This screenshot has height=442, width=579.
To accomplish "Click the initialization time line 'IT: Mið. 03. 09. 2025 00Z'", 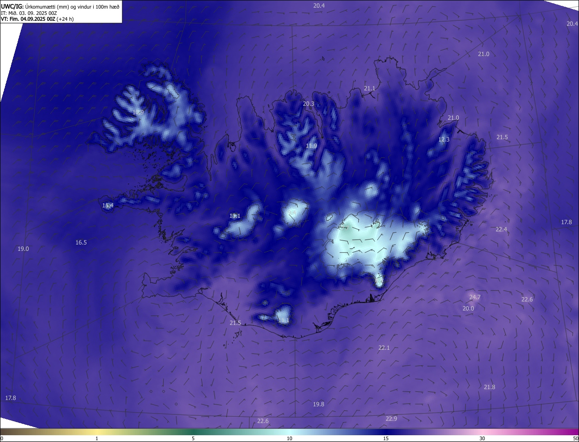I will click(x=29, y=13).
